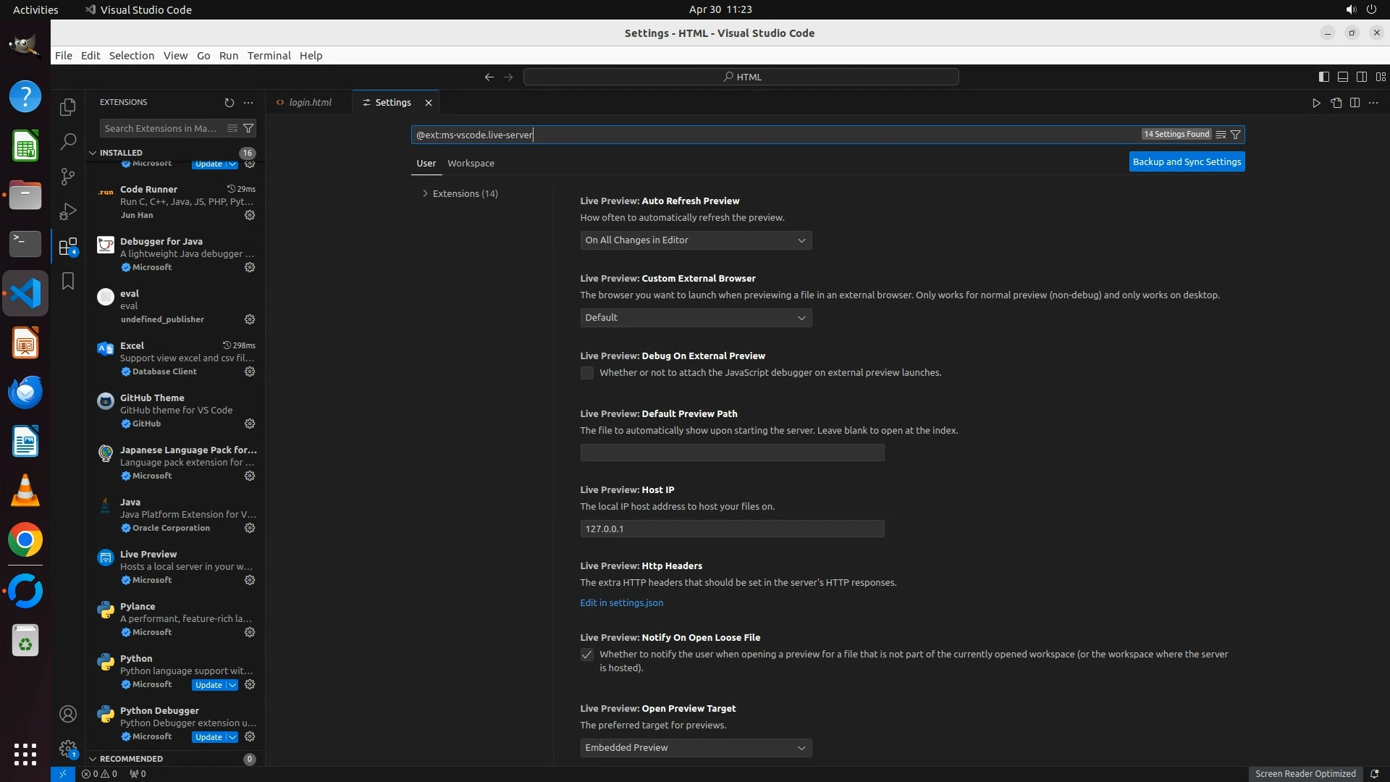The height and width of the screenshot is (782, 1390).
Task: Switch to the Workspace settings tab
Action: click(x=471, y=164)
